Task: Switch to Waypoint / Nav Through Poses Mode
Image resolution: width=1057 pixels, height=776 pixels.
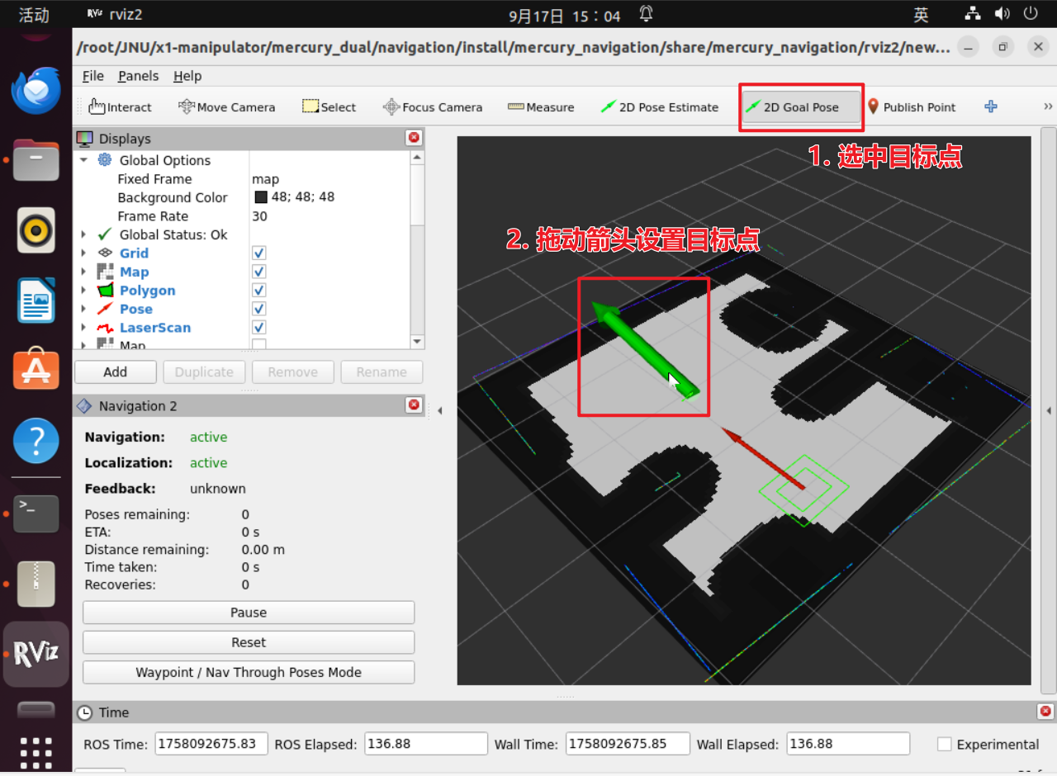Action: click(x=249, y=672)
